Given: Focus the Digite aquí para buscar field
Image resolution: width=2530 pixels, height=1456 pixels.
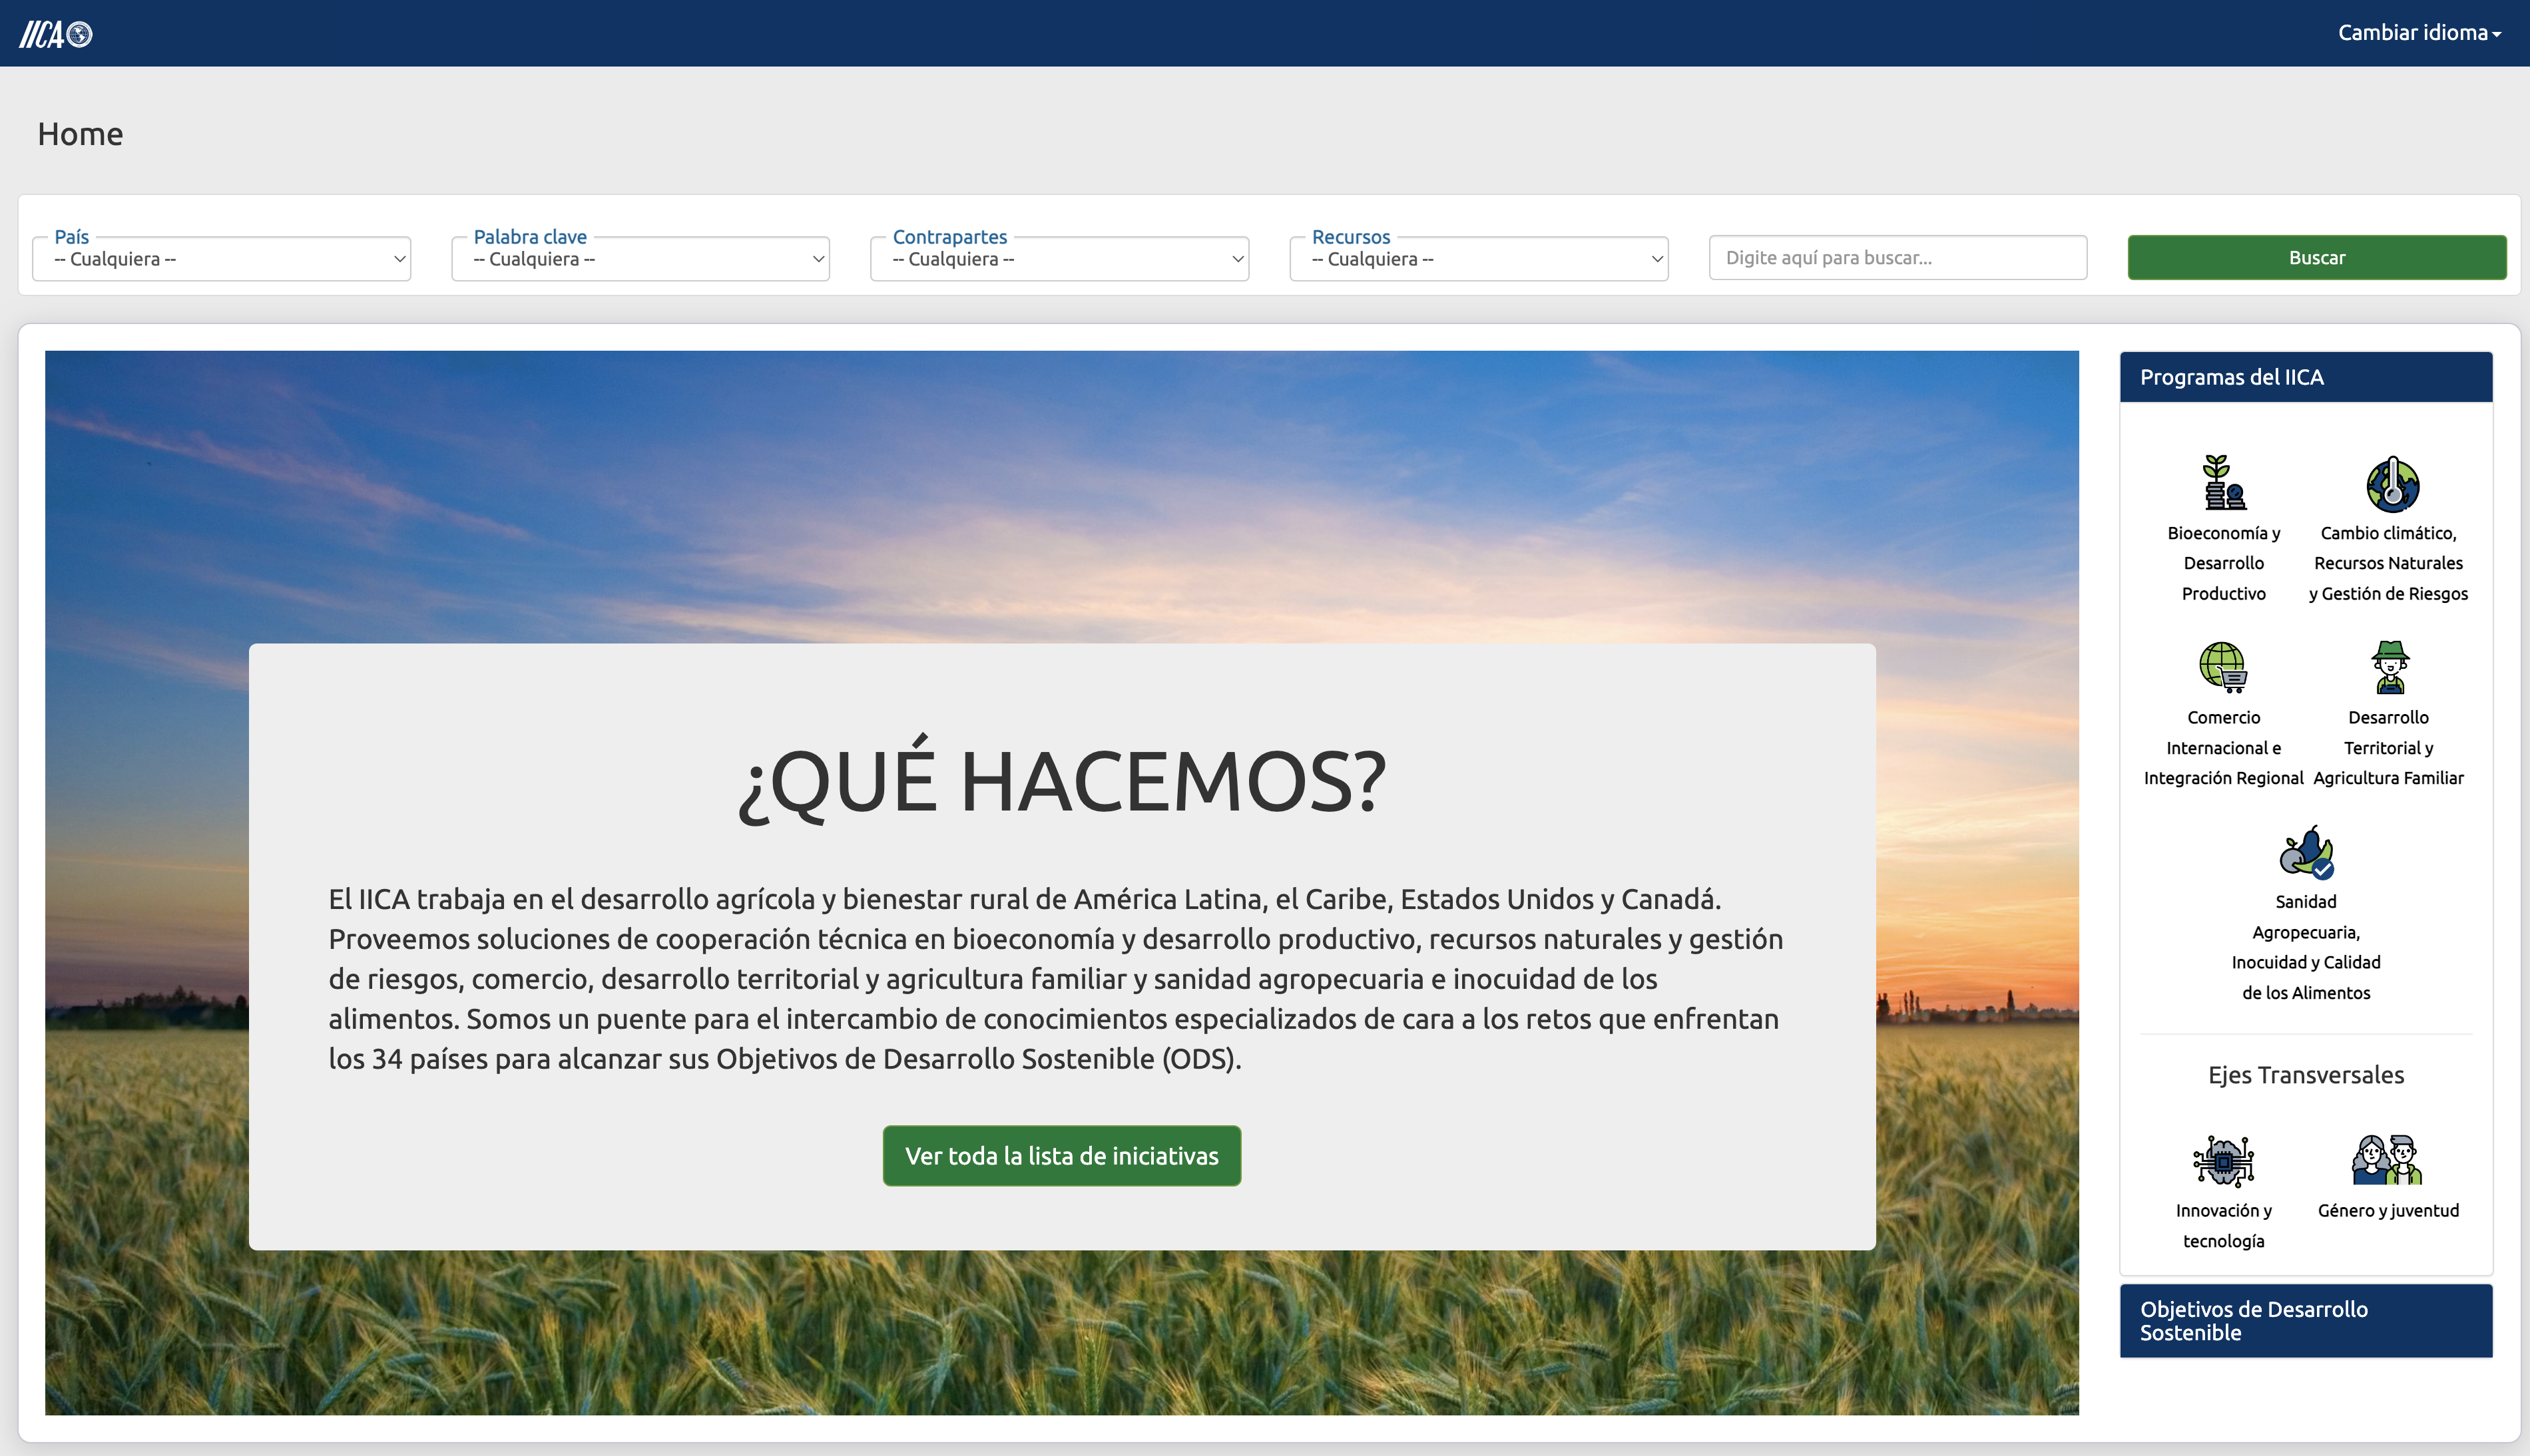Looking at the screenshot, I should click(1897, 258).
